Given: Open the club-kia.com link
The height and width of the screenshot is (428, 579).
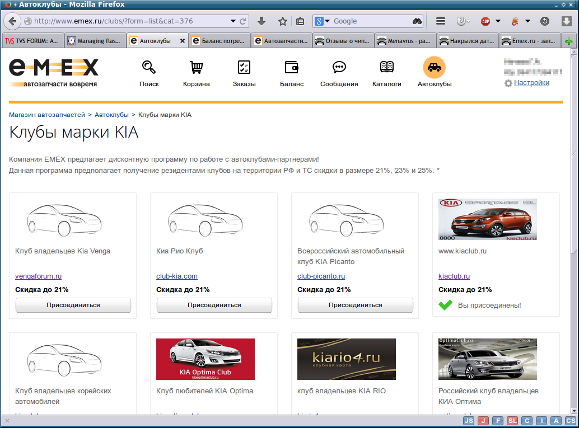Looking at the screenshot, I should click(177, 276).
